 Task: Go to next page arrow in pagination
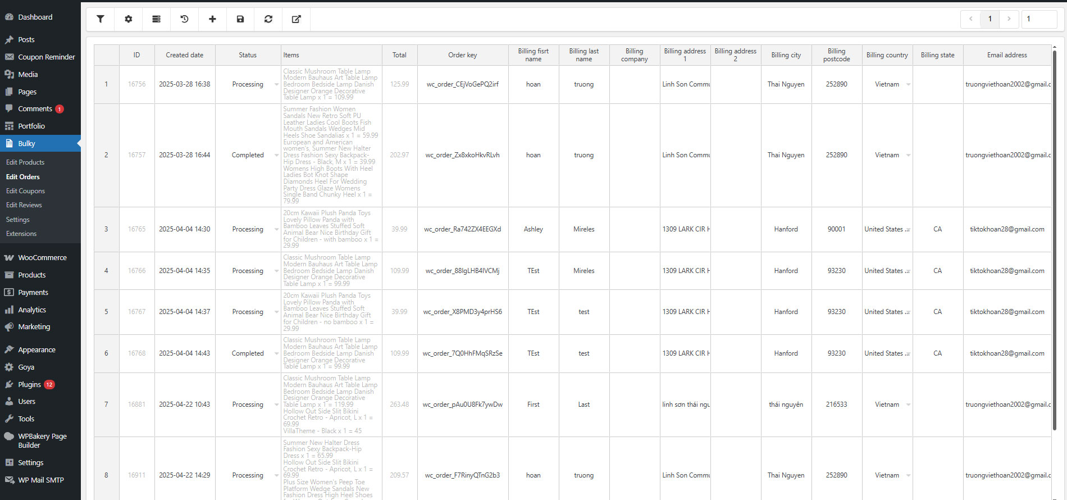tap(1009, 19)
